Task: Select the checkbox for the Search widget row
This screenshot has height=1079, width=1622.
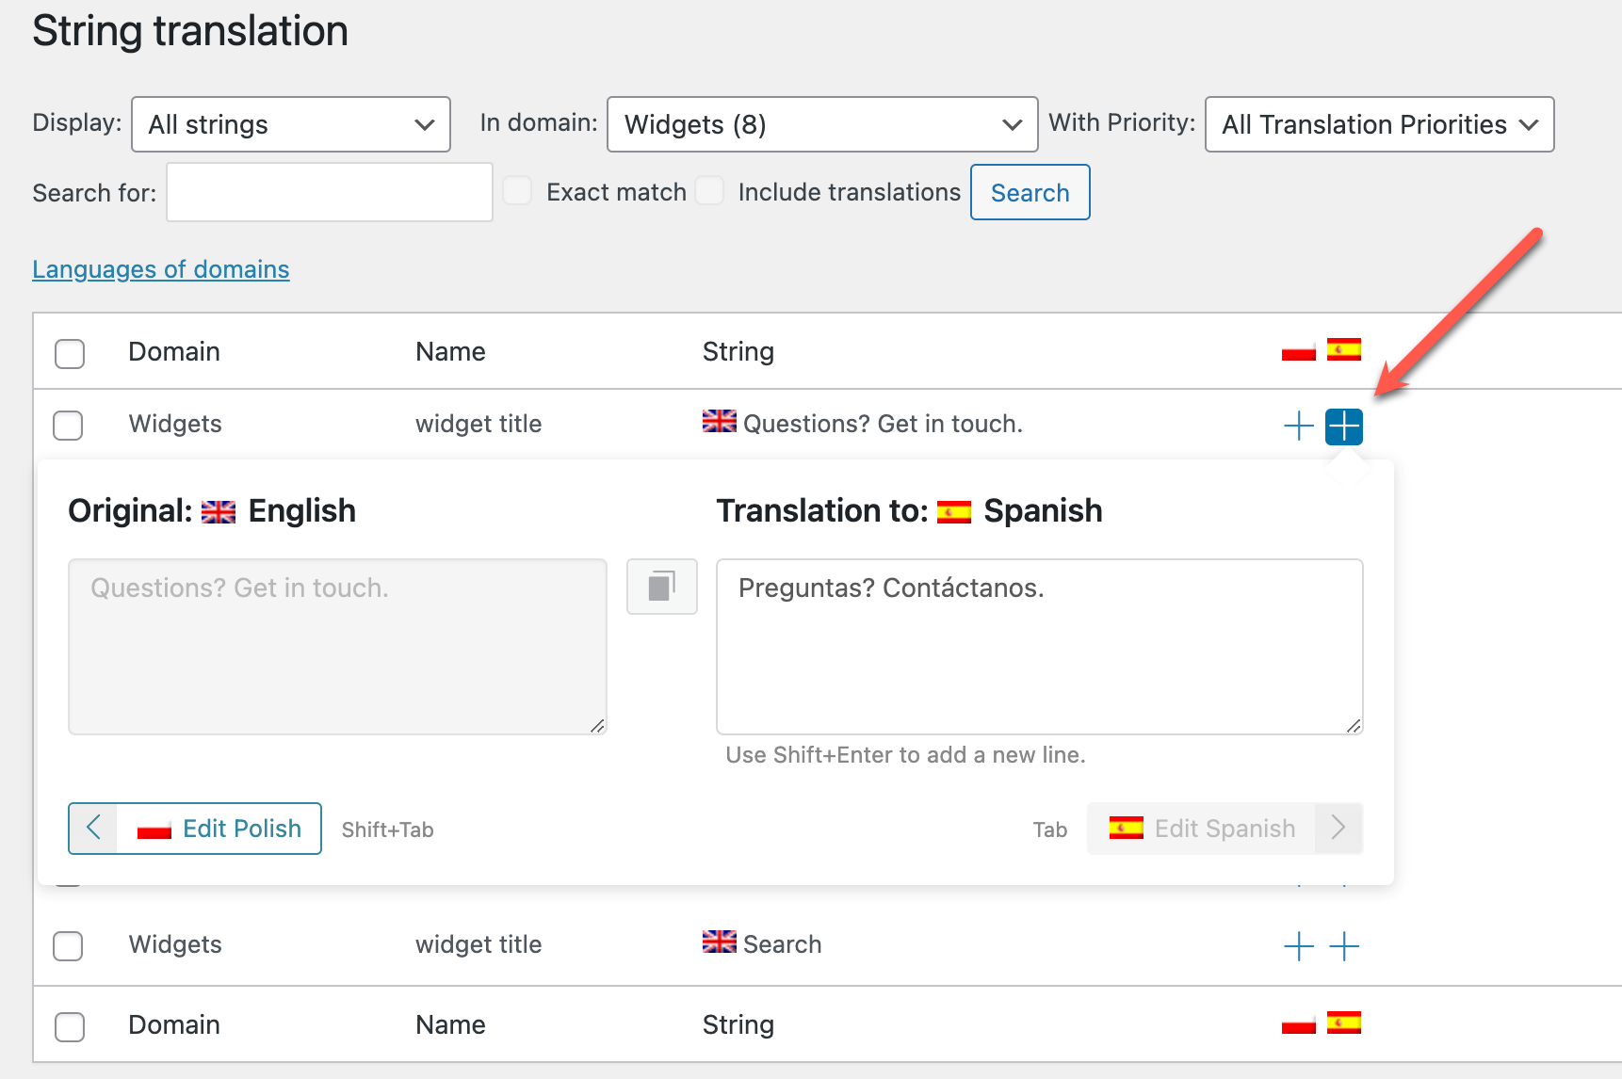Action: pos(68,946)
